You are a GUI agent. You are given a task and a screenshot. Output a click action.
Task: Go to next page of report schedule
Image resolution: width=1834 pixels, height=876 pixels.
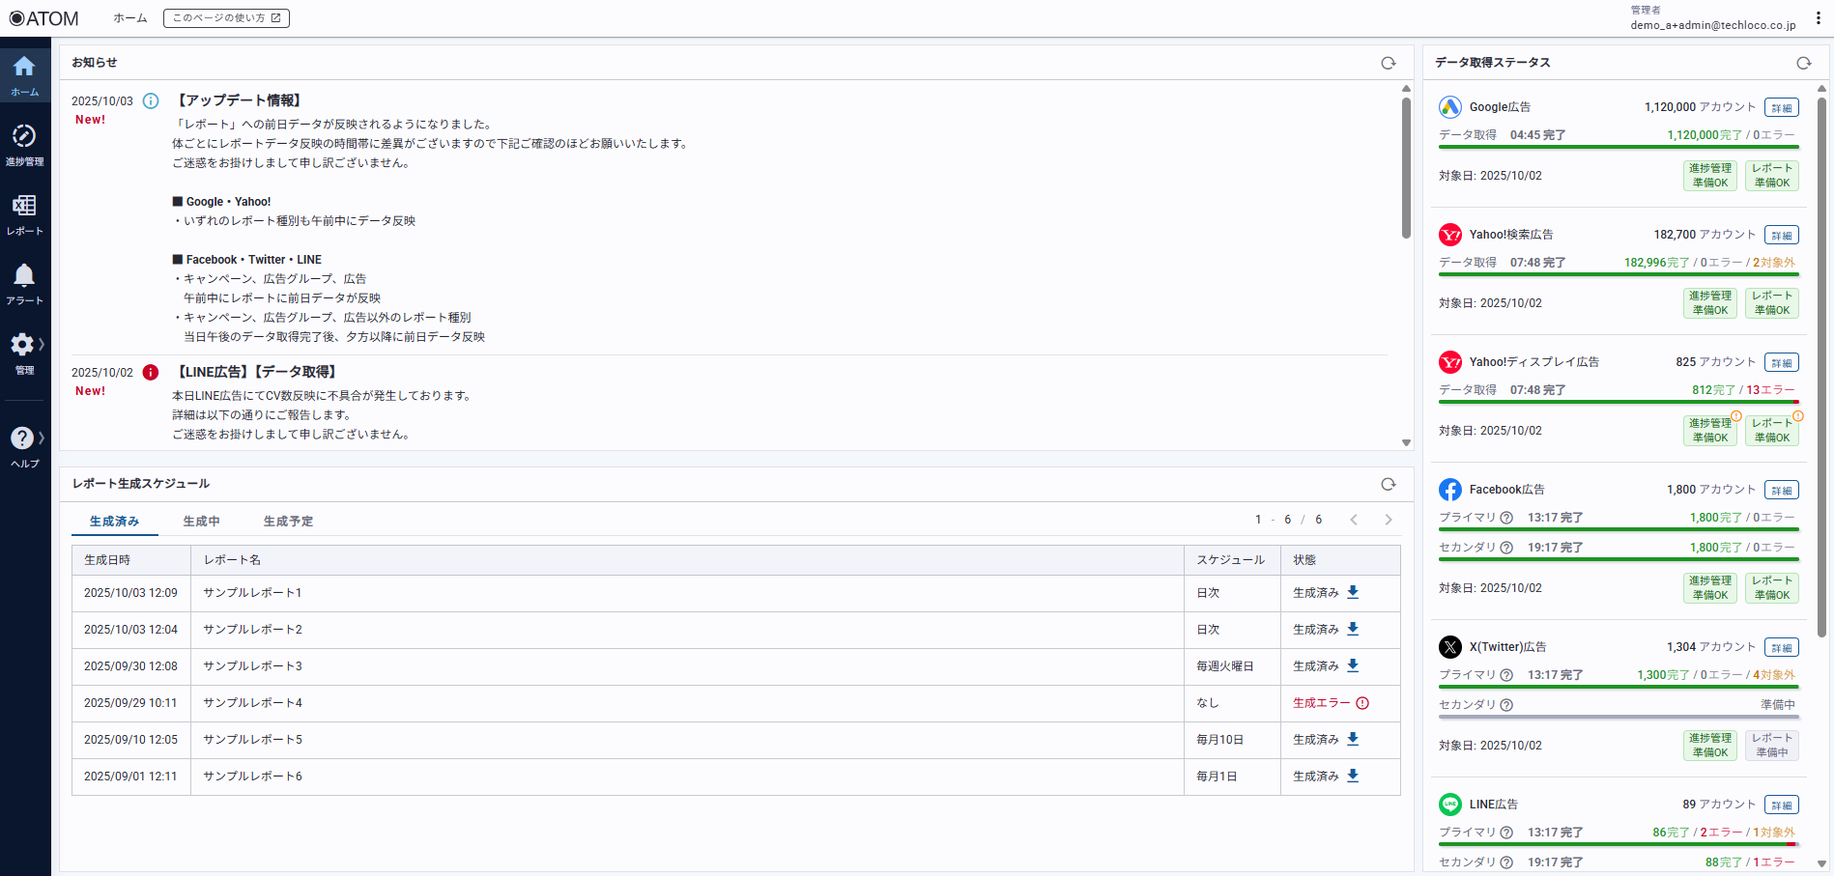tap(1389, 520)
